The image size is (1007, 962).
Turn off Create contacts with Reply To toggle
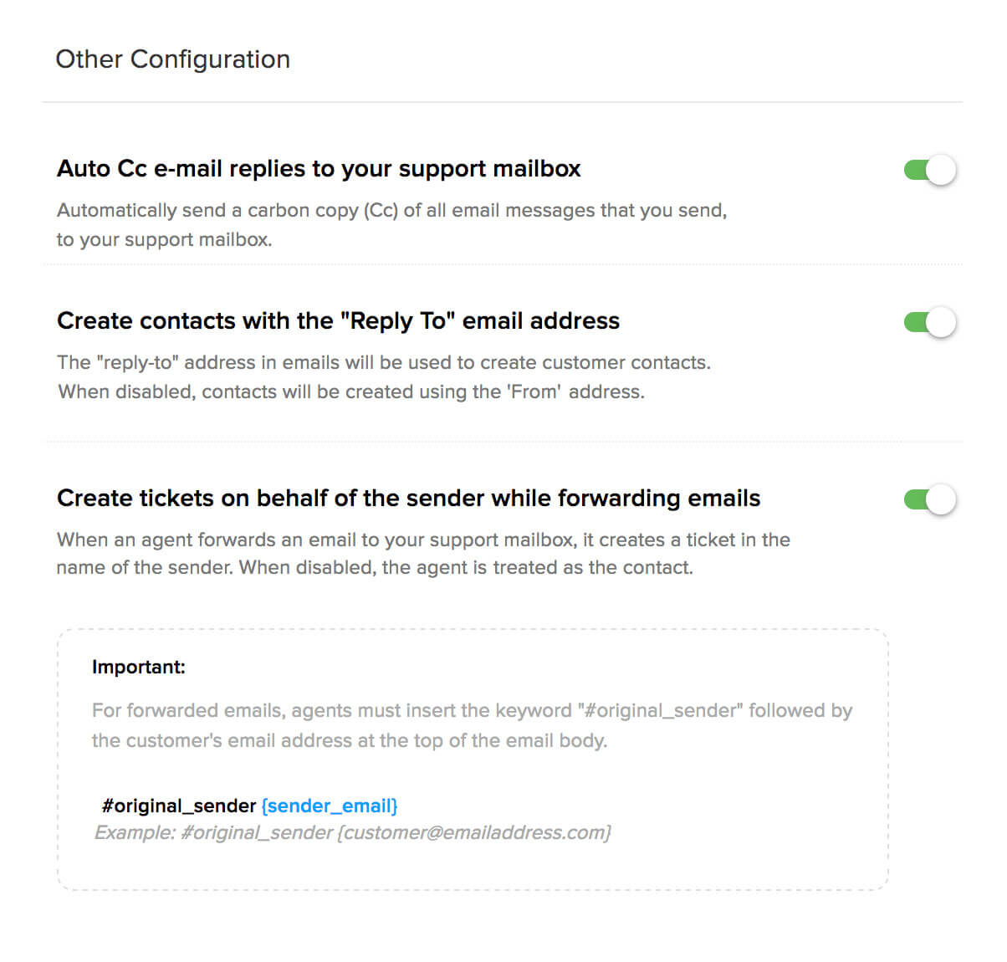929,322
